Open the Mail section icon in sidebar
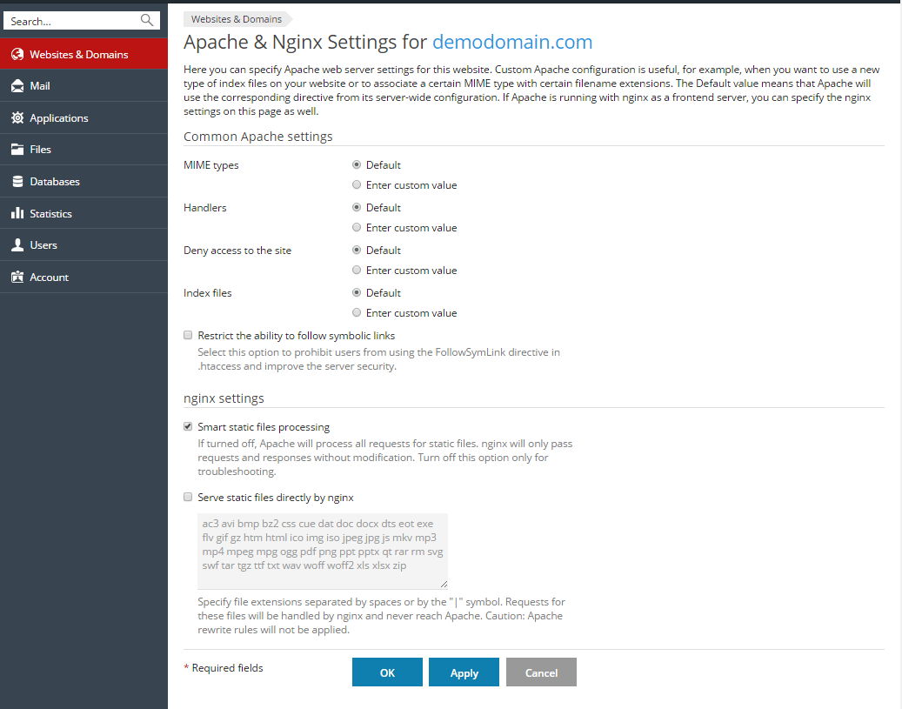This screenshot has height=709, width=902. (x=19, y=85)
